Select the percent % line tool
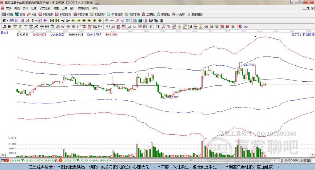 click(169, 26)
